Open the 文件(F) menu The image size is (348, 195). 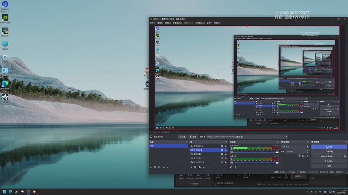152,23
